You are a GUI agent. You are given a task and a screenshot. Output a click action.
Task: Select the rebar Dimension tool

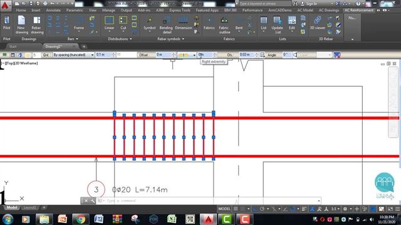click(x=184, y=24)
